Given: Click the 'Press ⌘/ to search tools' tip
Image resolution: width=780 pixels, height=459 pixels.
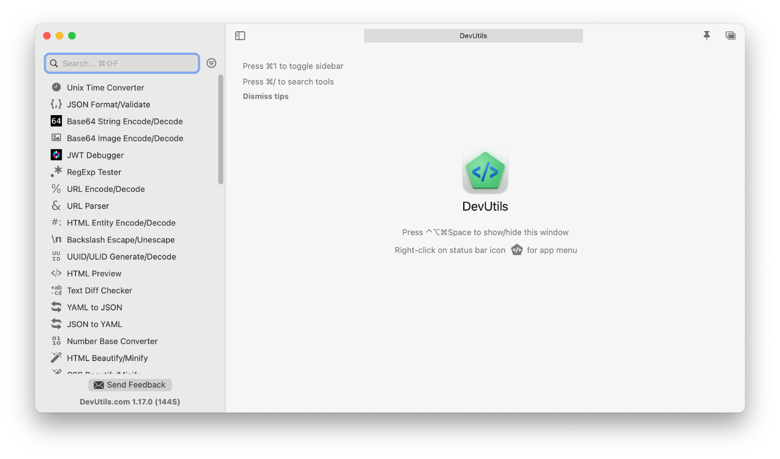Looking at the screenshot, I should point(288,81).
